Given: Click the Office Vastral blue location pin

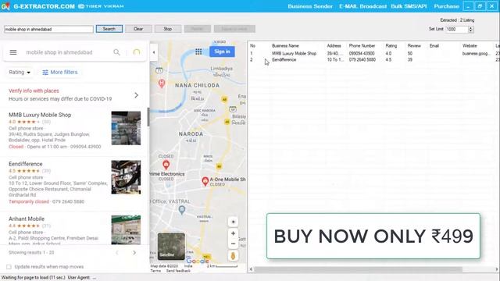Looking at the screenshot, I should (182, 210).
